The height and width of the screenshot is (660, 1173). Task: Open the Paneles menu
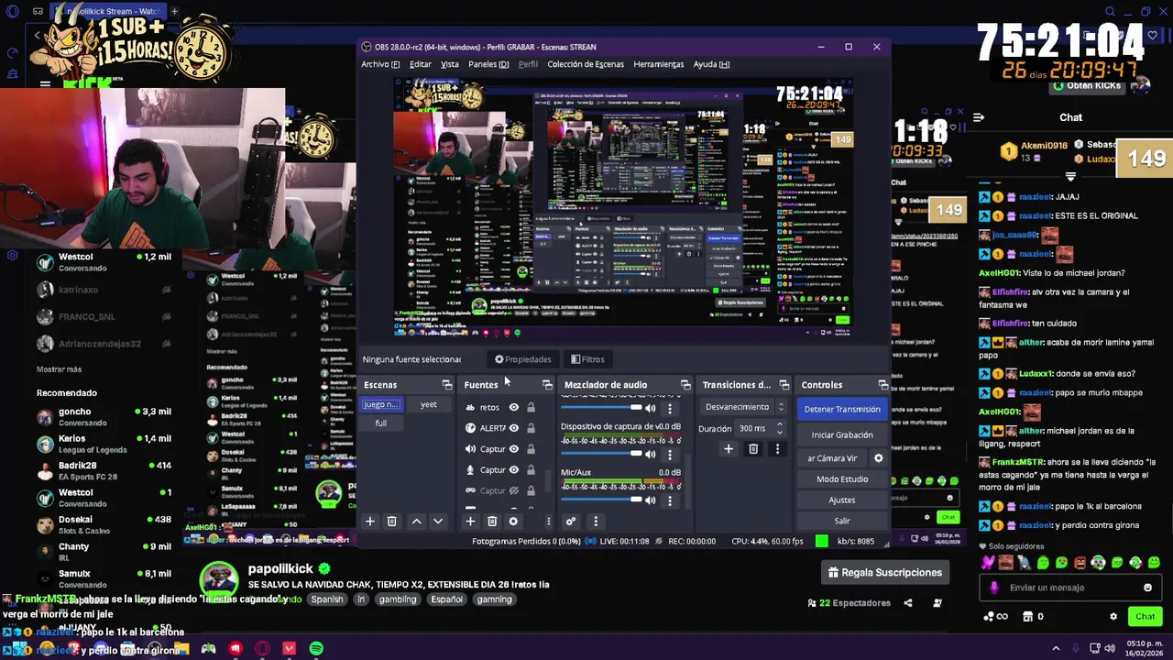click(488, 64)
